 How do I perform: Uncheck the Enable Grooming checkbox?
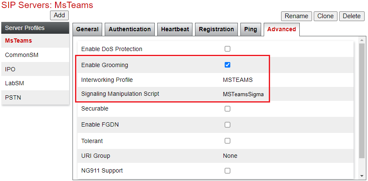click(x=227, y=65)
